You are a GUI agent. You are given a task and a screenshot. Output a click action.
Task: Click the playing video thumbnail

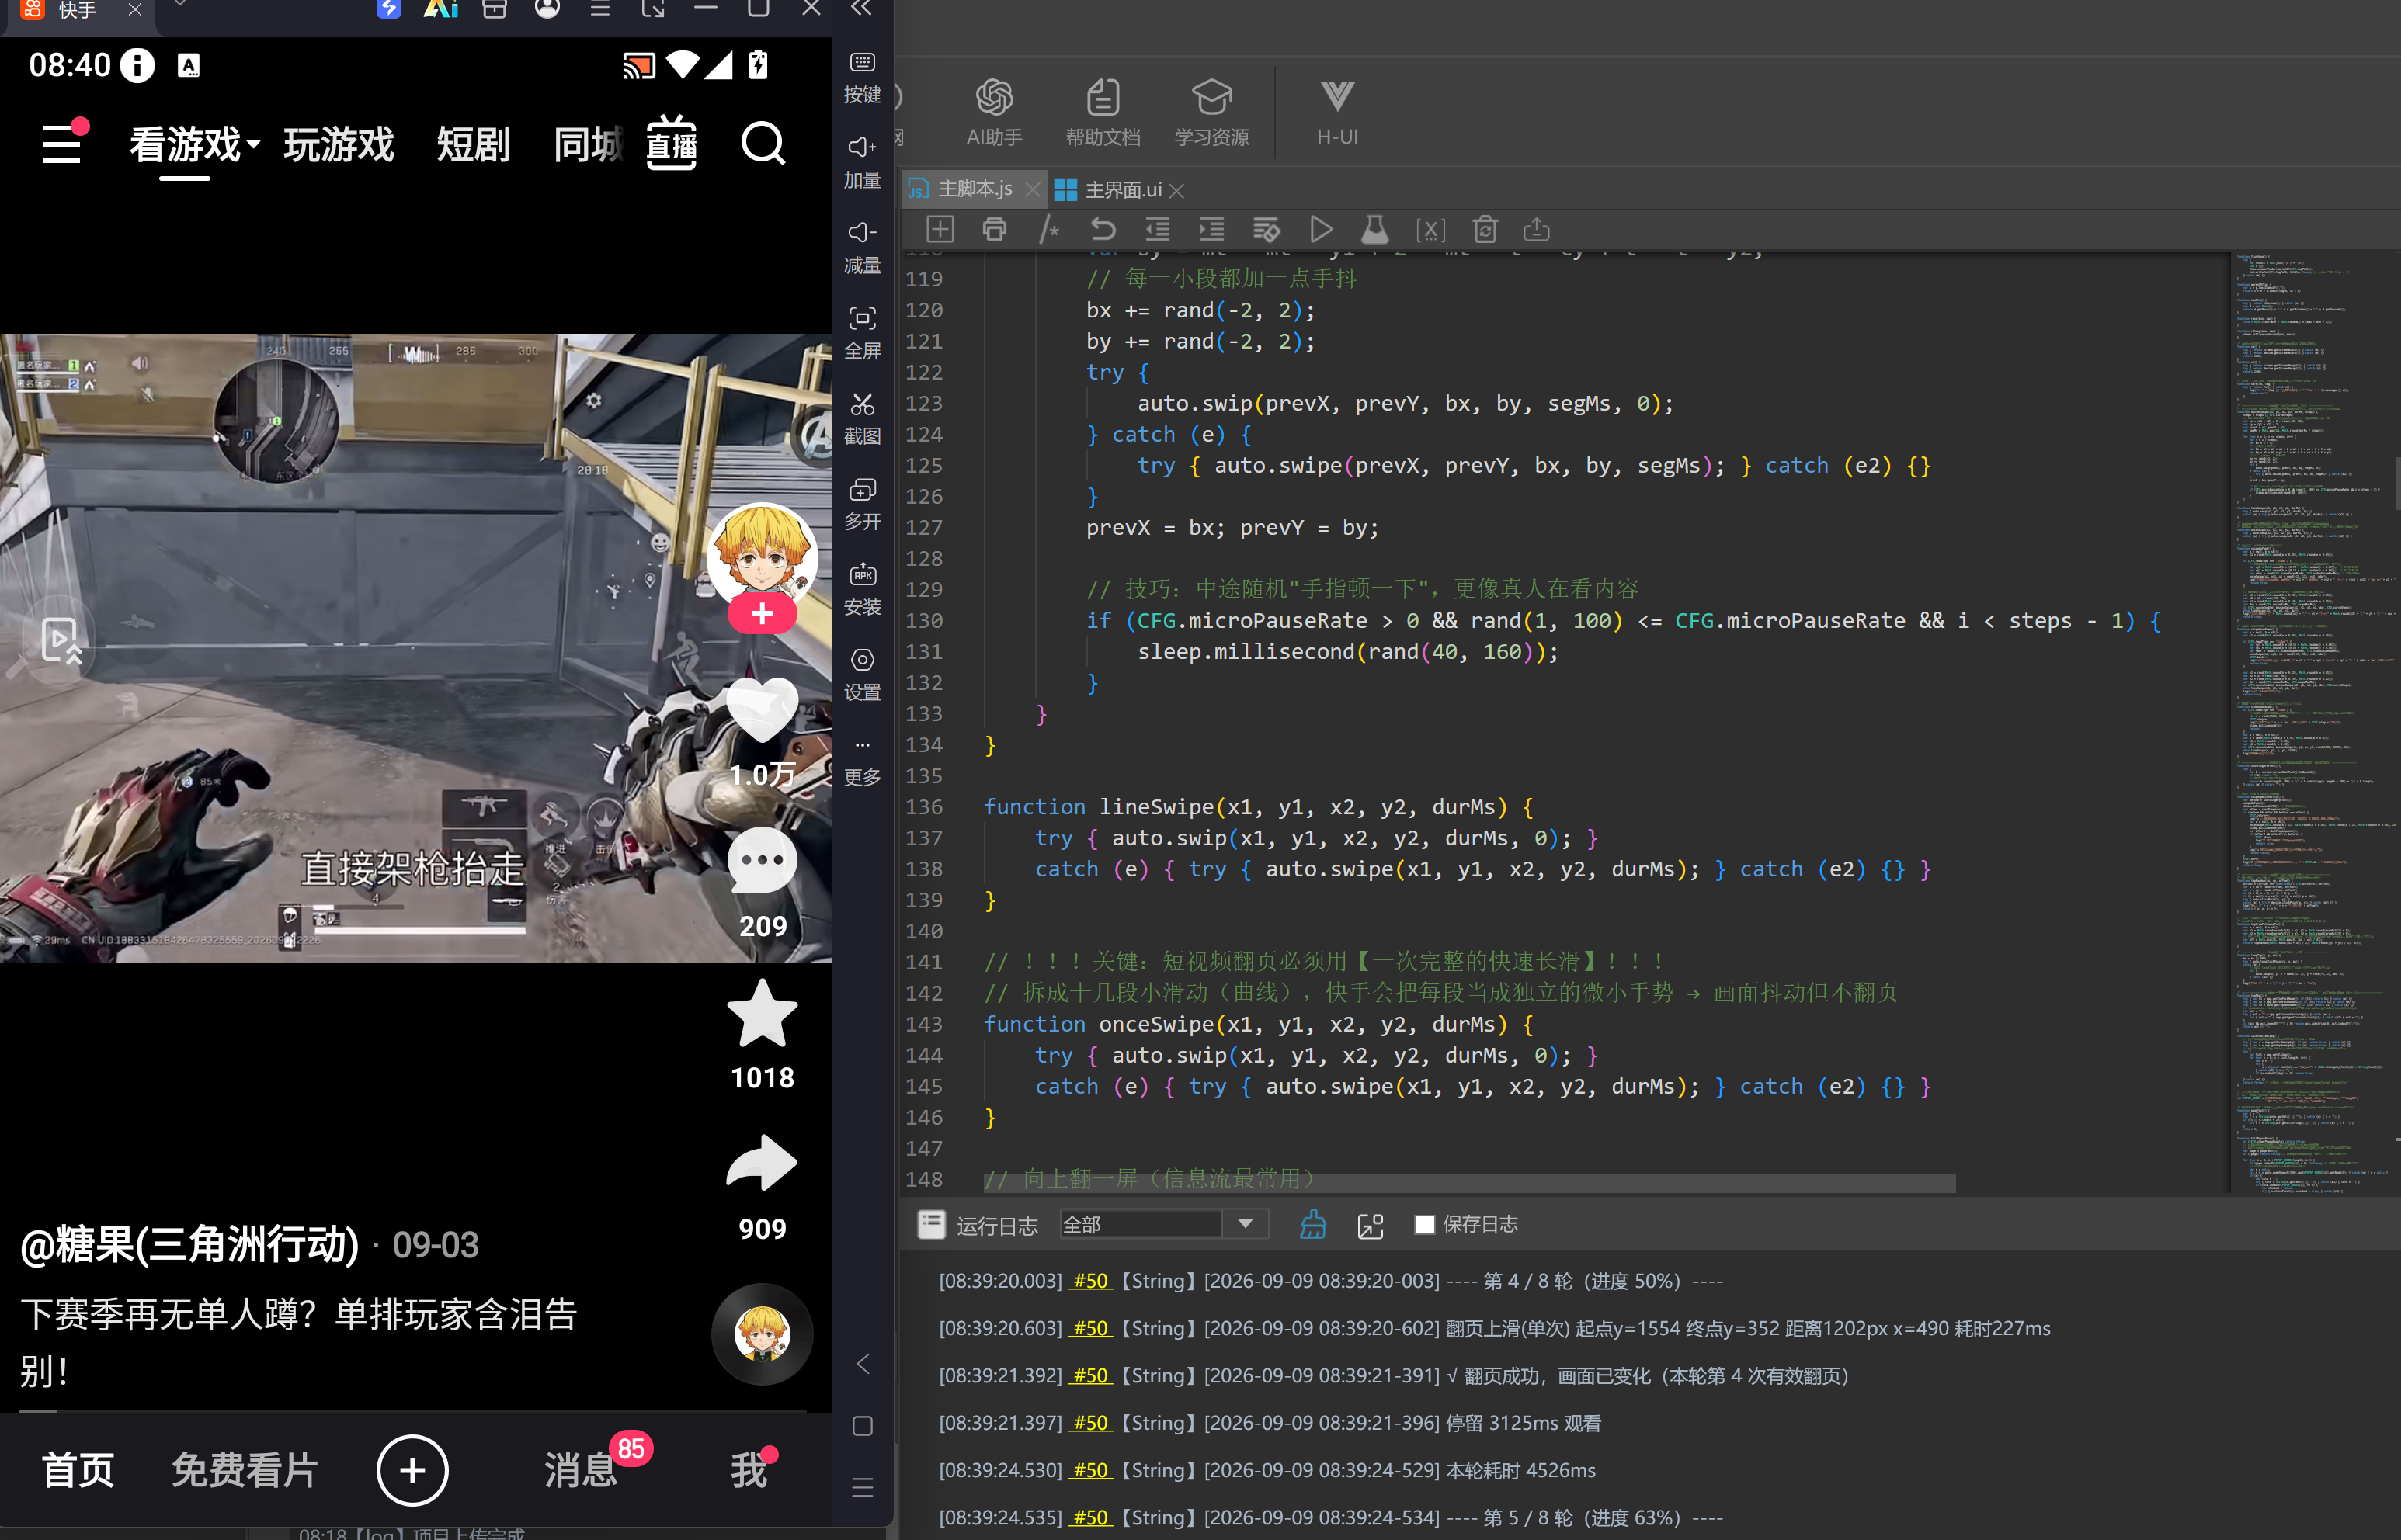[x=416, y=648]
